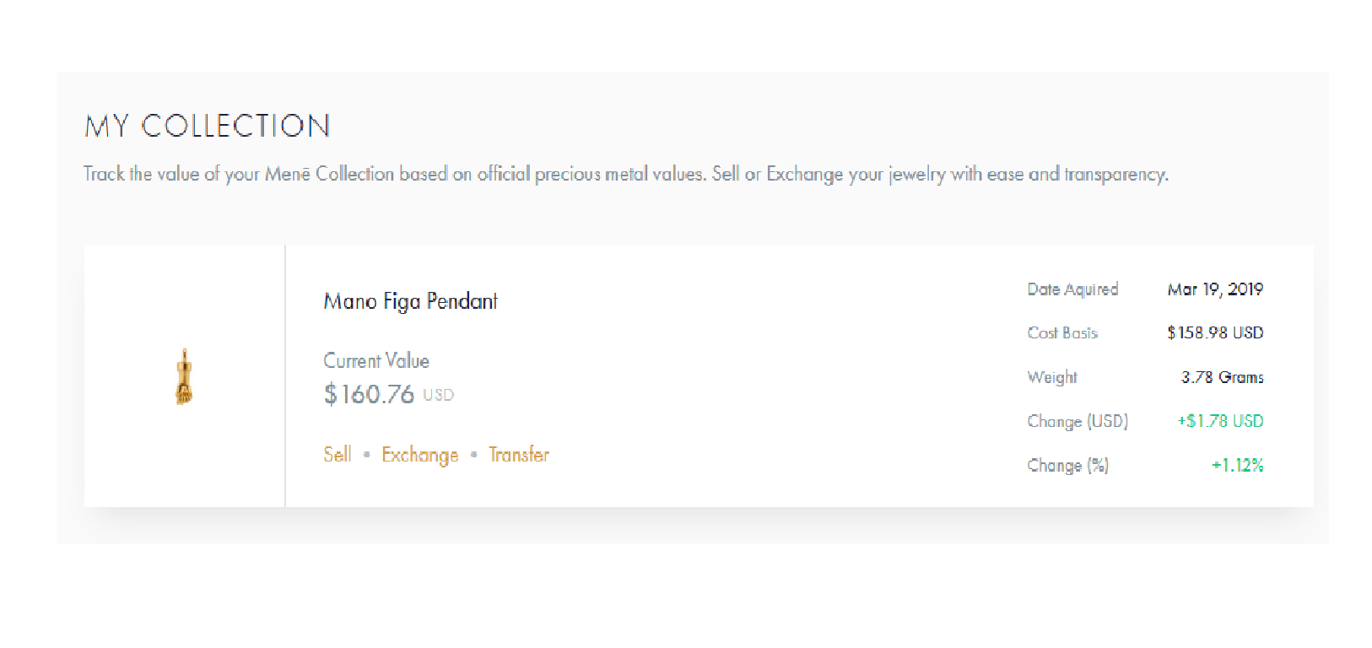Click the Exchange link
The image size is (1372, 648).
click(419, 455)
